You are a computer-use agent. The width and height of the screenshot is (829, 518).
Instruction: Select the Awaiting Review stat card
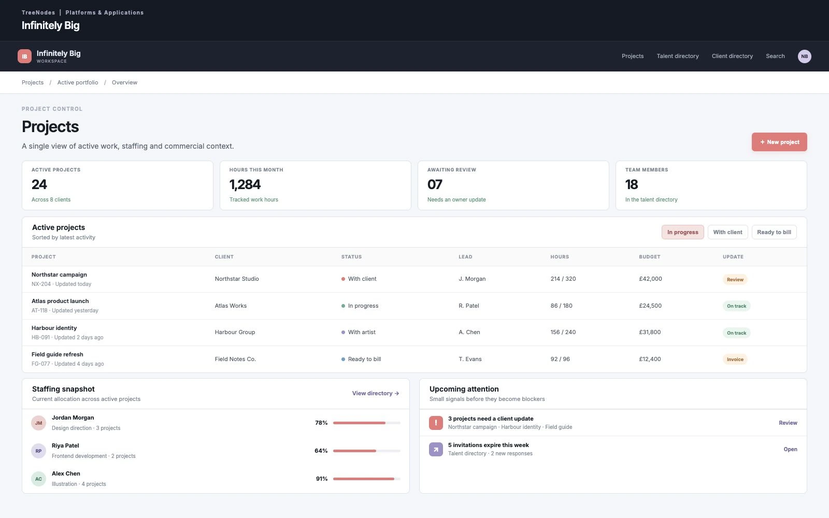click(513, 185)
